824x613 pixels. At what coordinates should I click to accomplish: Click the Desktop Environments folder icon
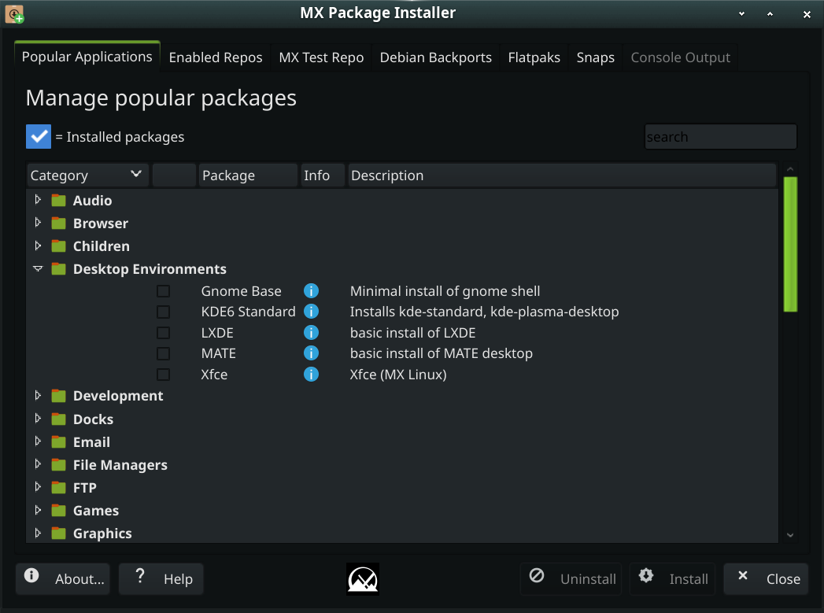click(x=59, y=269)
